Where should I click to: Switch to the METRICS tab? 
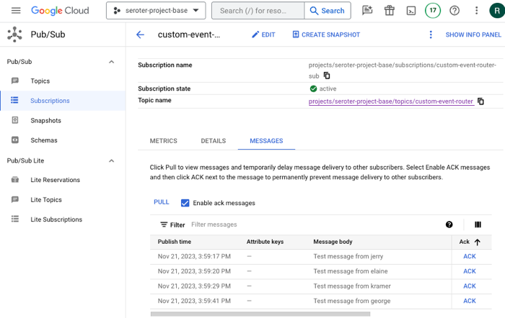(x=163, y=141)
